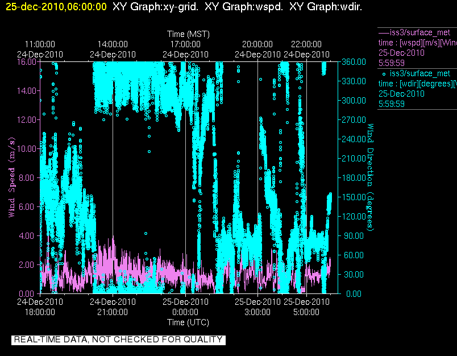
Task: Click the 11:00:00 MST tick label
Action: click(x=40, y=44)
